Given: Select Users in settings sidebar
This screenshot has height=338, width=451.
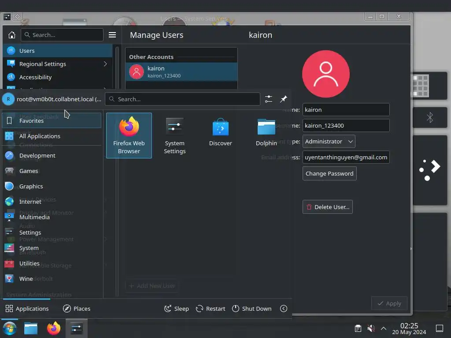Looking at the screenshot, I should (58, 51).
